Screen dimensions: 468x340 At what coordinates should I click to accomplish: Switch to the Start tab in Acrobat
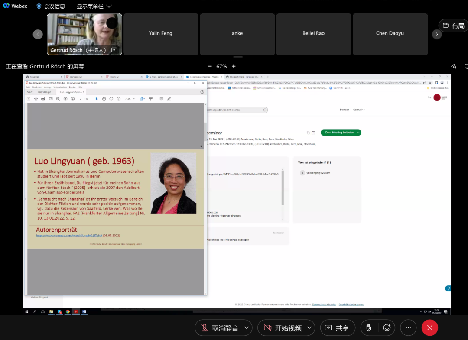tap(30, 92)
